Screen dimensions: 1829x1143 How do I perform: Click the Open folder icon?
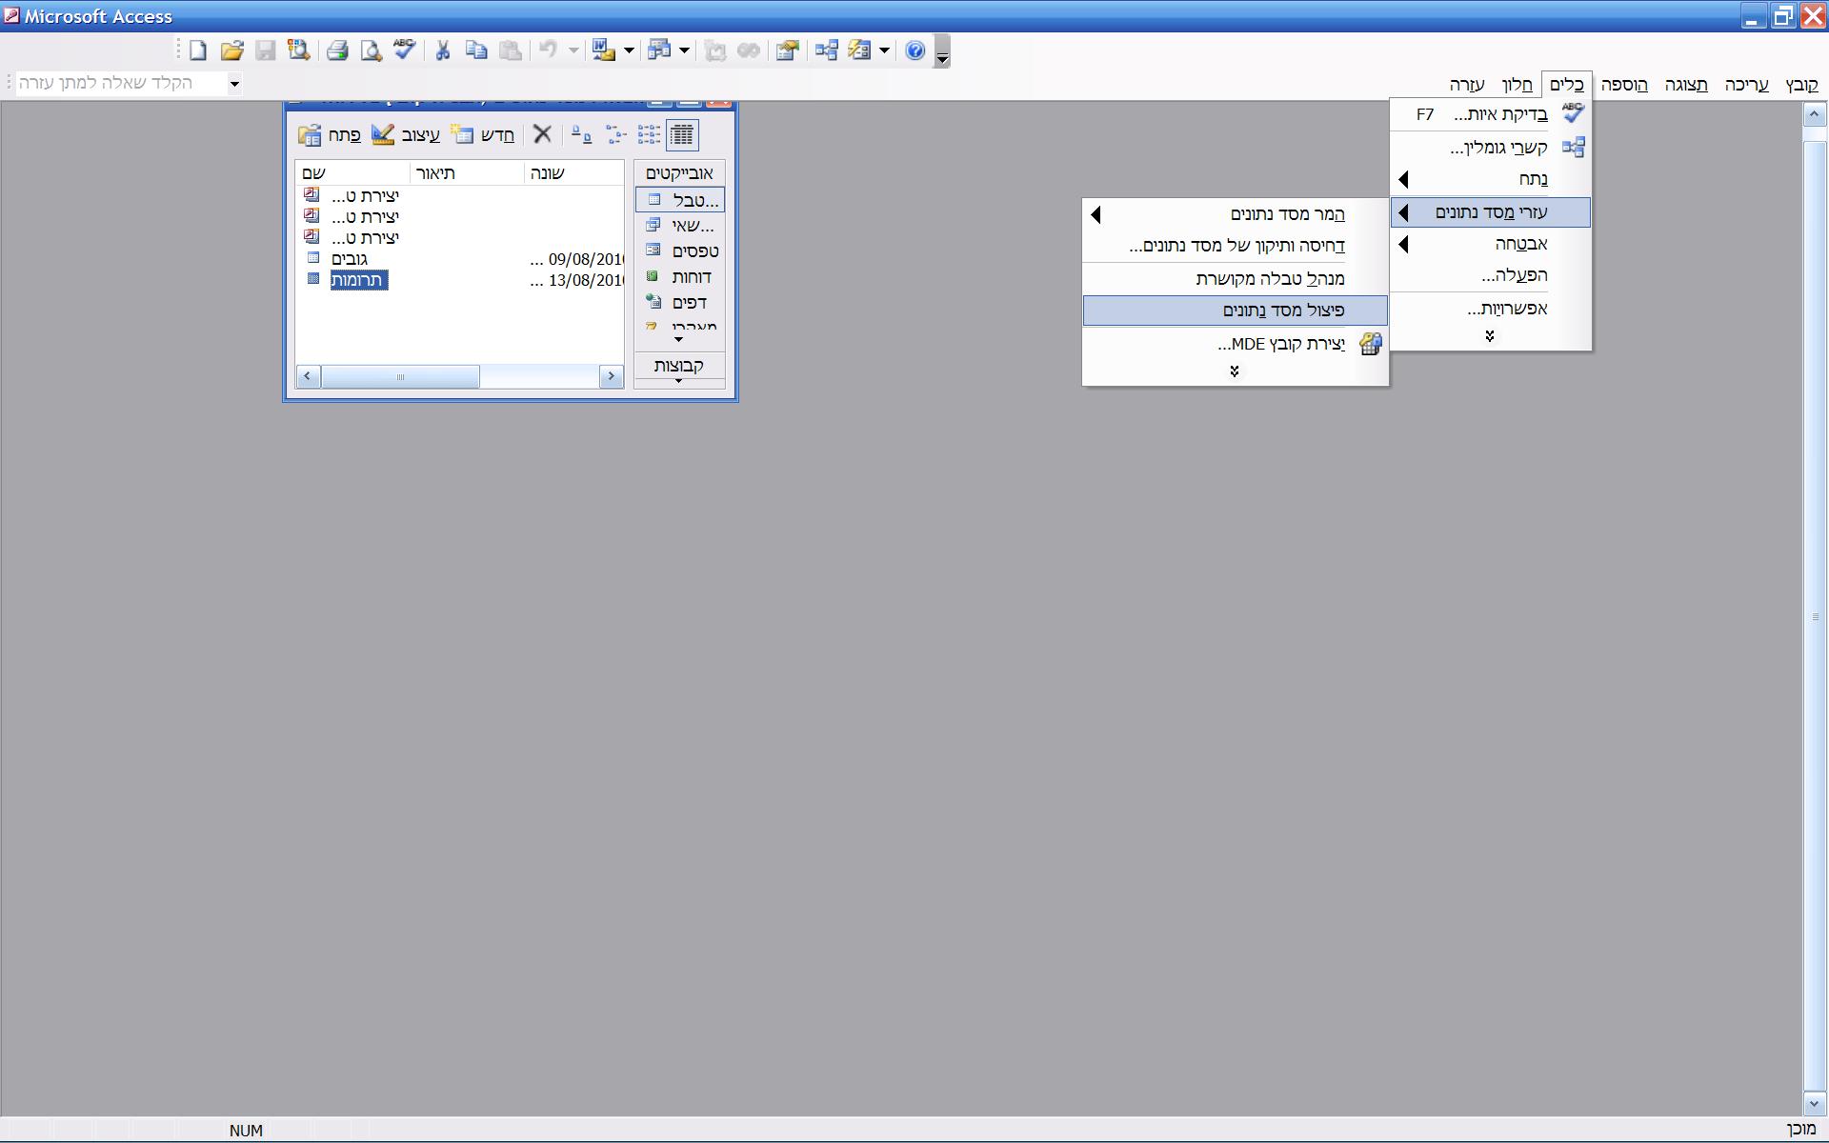click(231, 50)
